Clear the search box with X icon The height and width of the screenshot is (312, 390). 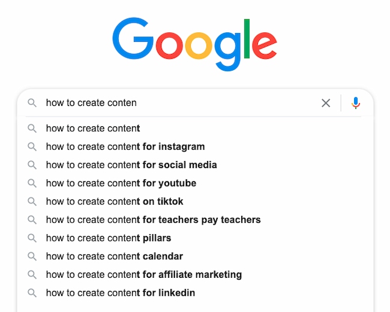point(326,103)
